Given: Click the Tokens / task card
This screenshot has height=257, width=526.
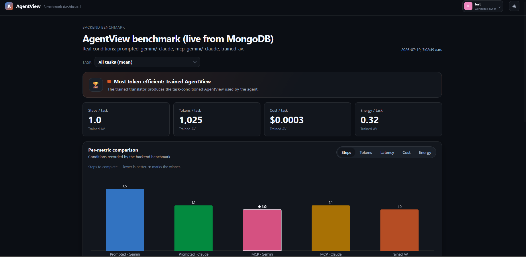Looking at the screenshot, I should pos(217,119).
